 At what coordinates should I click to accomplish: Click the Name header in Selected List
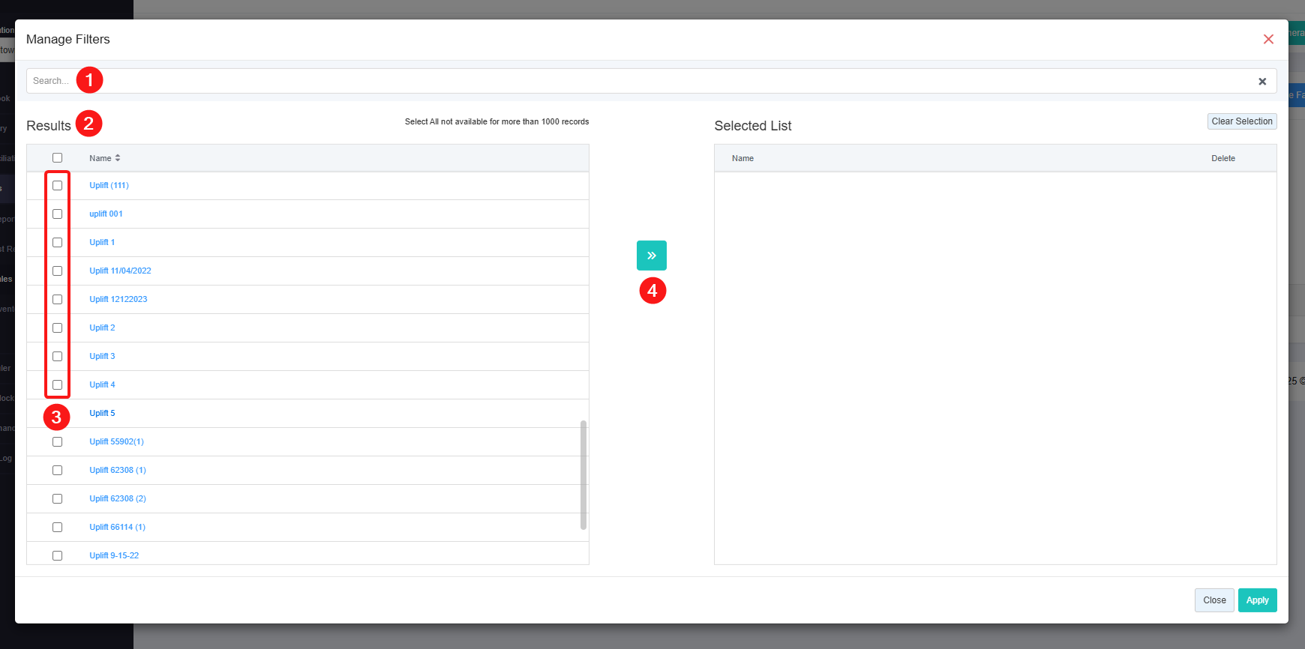pos(742,159)
